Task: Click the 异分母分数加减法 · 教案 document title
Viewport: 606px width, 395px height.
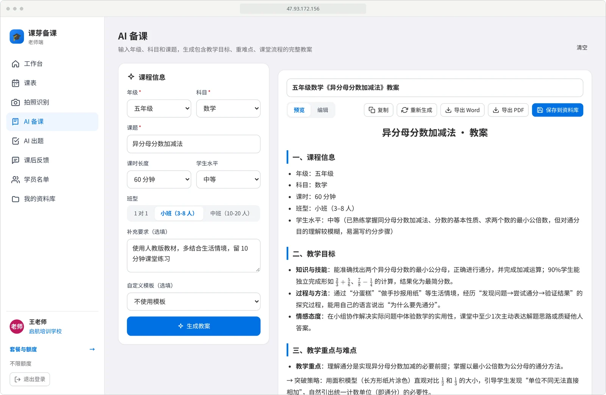Action: pos(435,133)
